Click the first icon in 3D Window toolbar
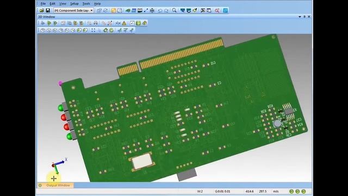Screen dimensions: 348x196 43,23
